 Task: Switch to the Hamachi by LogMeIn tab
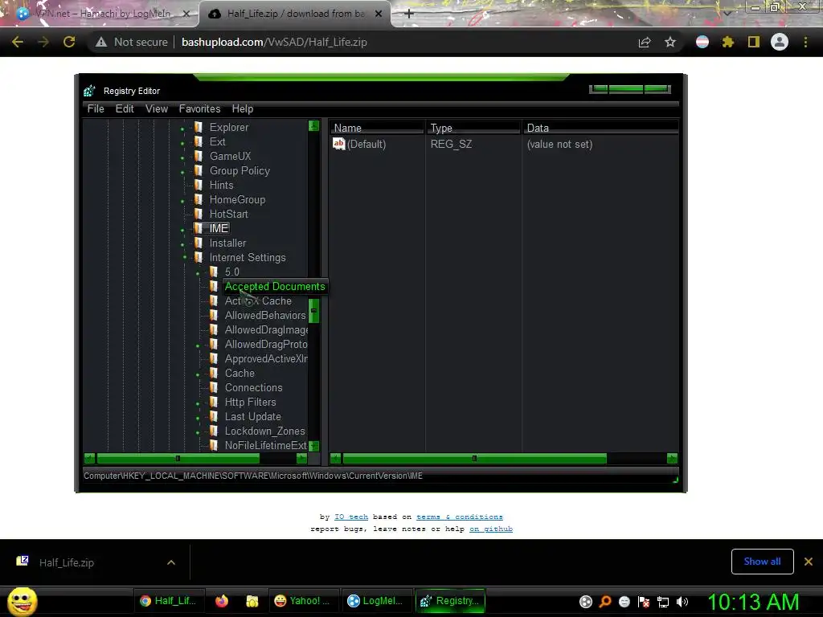pos(102,14)
